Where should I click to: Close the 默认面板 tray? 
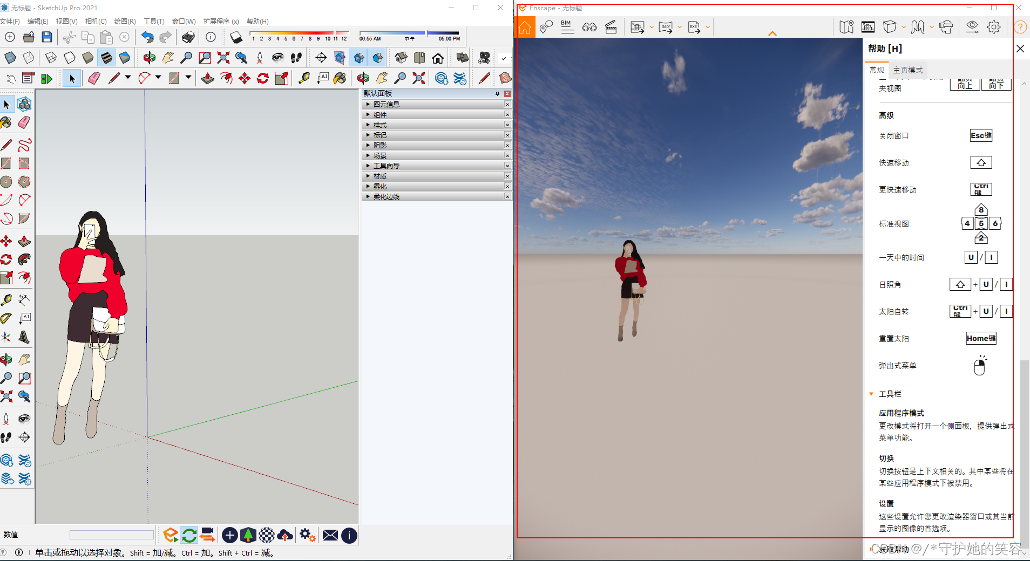coord(507,93)
